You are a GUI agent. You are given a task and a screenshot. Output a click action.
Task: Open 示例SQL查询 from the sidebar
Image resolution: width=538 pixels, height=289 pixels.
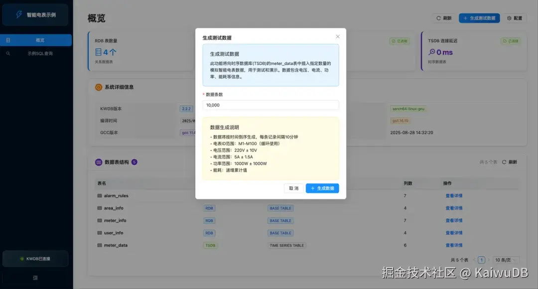click(36, 53)
